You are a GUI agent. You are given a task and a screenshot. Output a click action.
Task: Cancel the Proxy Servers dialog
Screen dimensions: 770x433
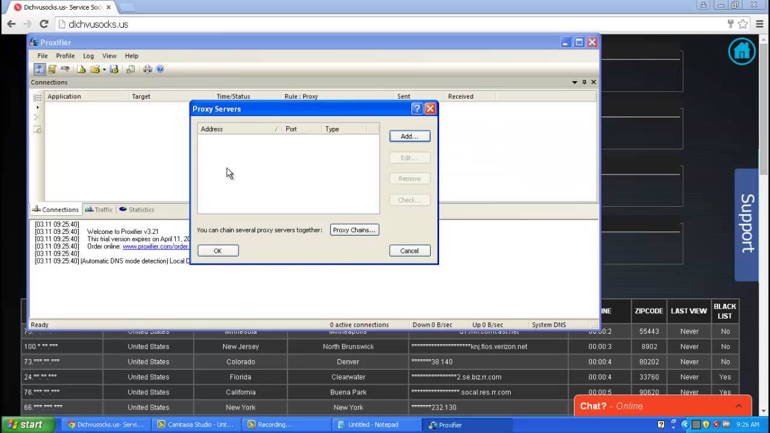click(x=410, y=251)
